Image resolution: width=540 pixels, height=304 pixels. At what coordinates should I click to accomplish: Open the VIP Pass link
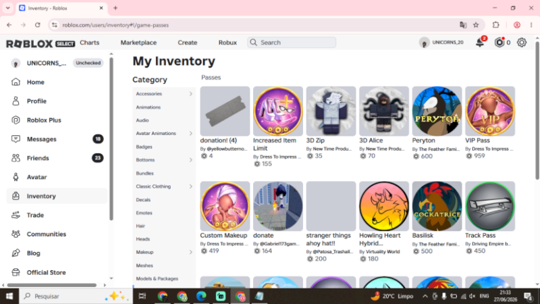tap(477, 141)
